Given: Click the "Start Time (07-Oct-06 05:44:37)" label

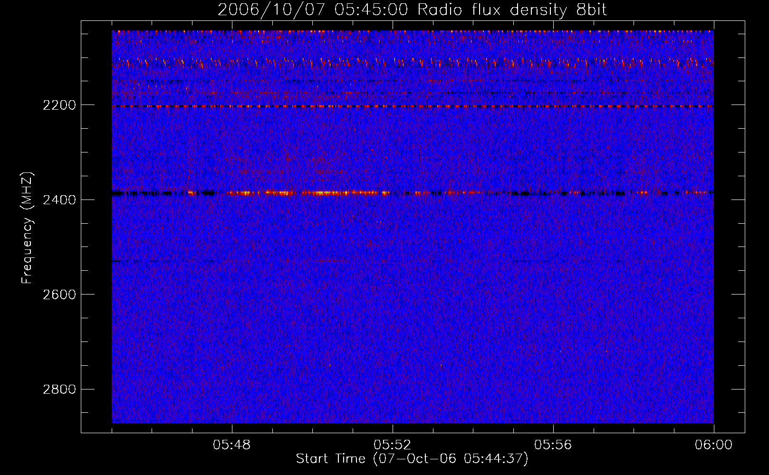Looking at the screenshot, I should (412, 459).
